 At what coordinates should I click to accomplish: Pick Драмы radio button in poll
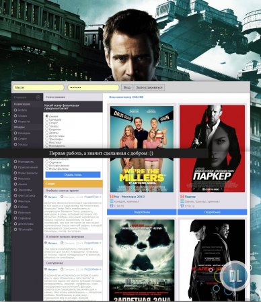point(47,132)
